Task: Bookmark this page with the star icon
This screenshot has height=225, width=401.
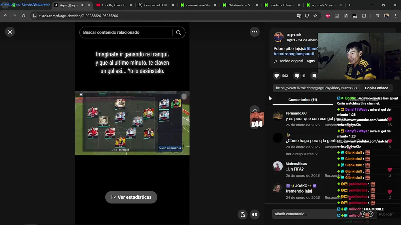Action: click(x=315, y=16)
